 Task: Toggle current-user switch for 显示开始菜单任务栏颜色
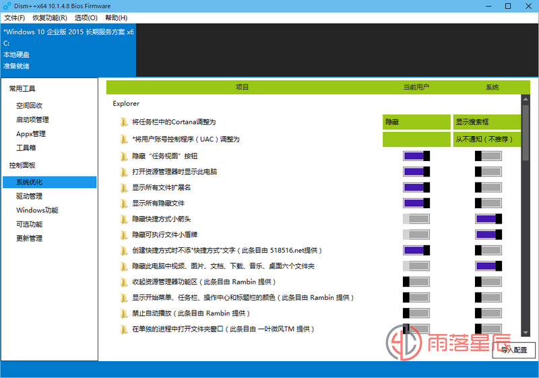[x=416, y=297]
